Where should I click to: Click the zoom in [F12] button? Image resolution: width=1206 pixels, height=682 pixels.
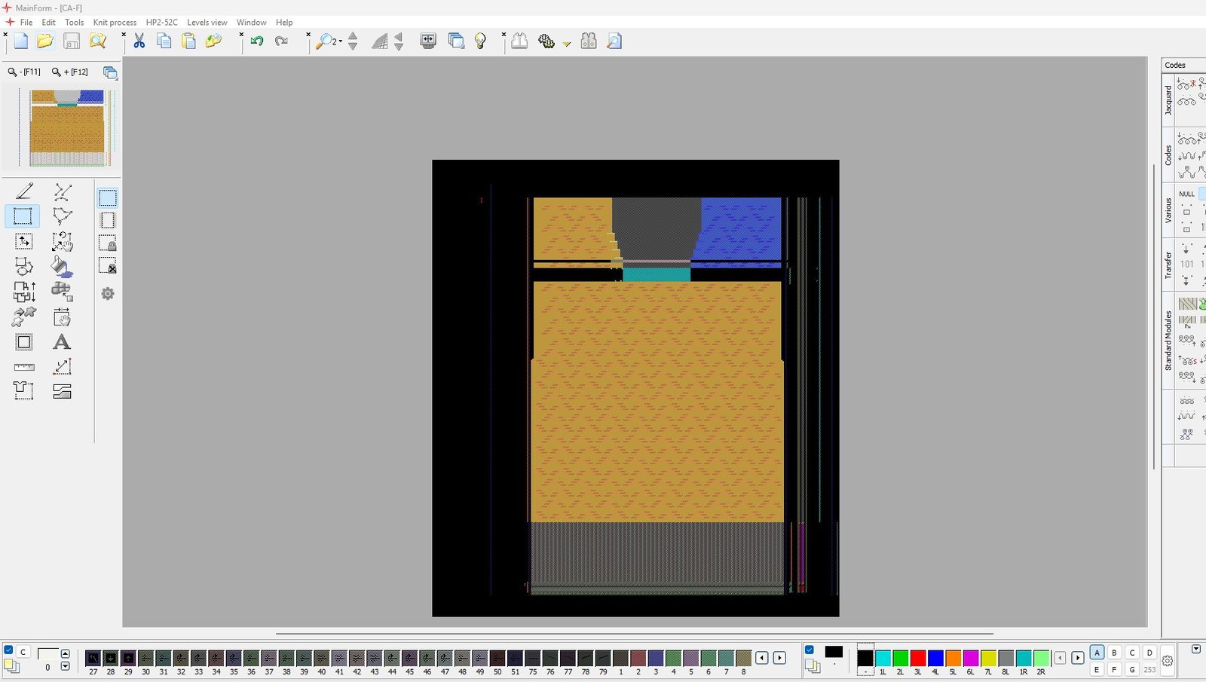(x=70, y=72)
